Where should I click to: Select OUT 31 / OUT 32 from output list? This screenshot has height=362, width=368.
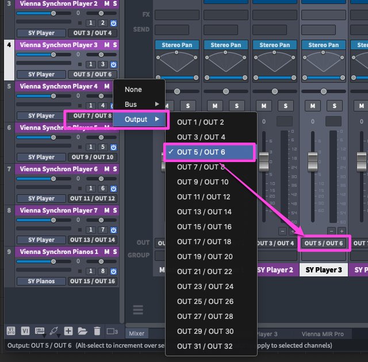pos(211,346)
